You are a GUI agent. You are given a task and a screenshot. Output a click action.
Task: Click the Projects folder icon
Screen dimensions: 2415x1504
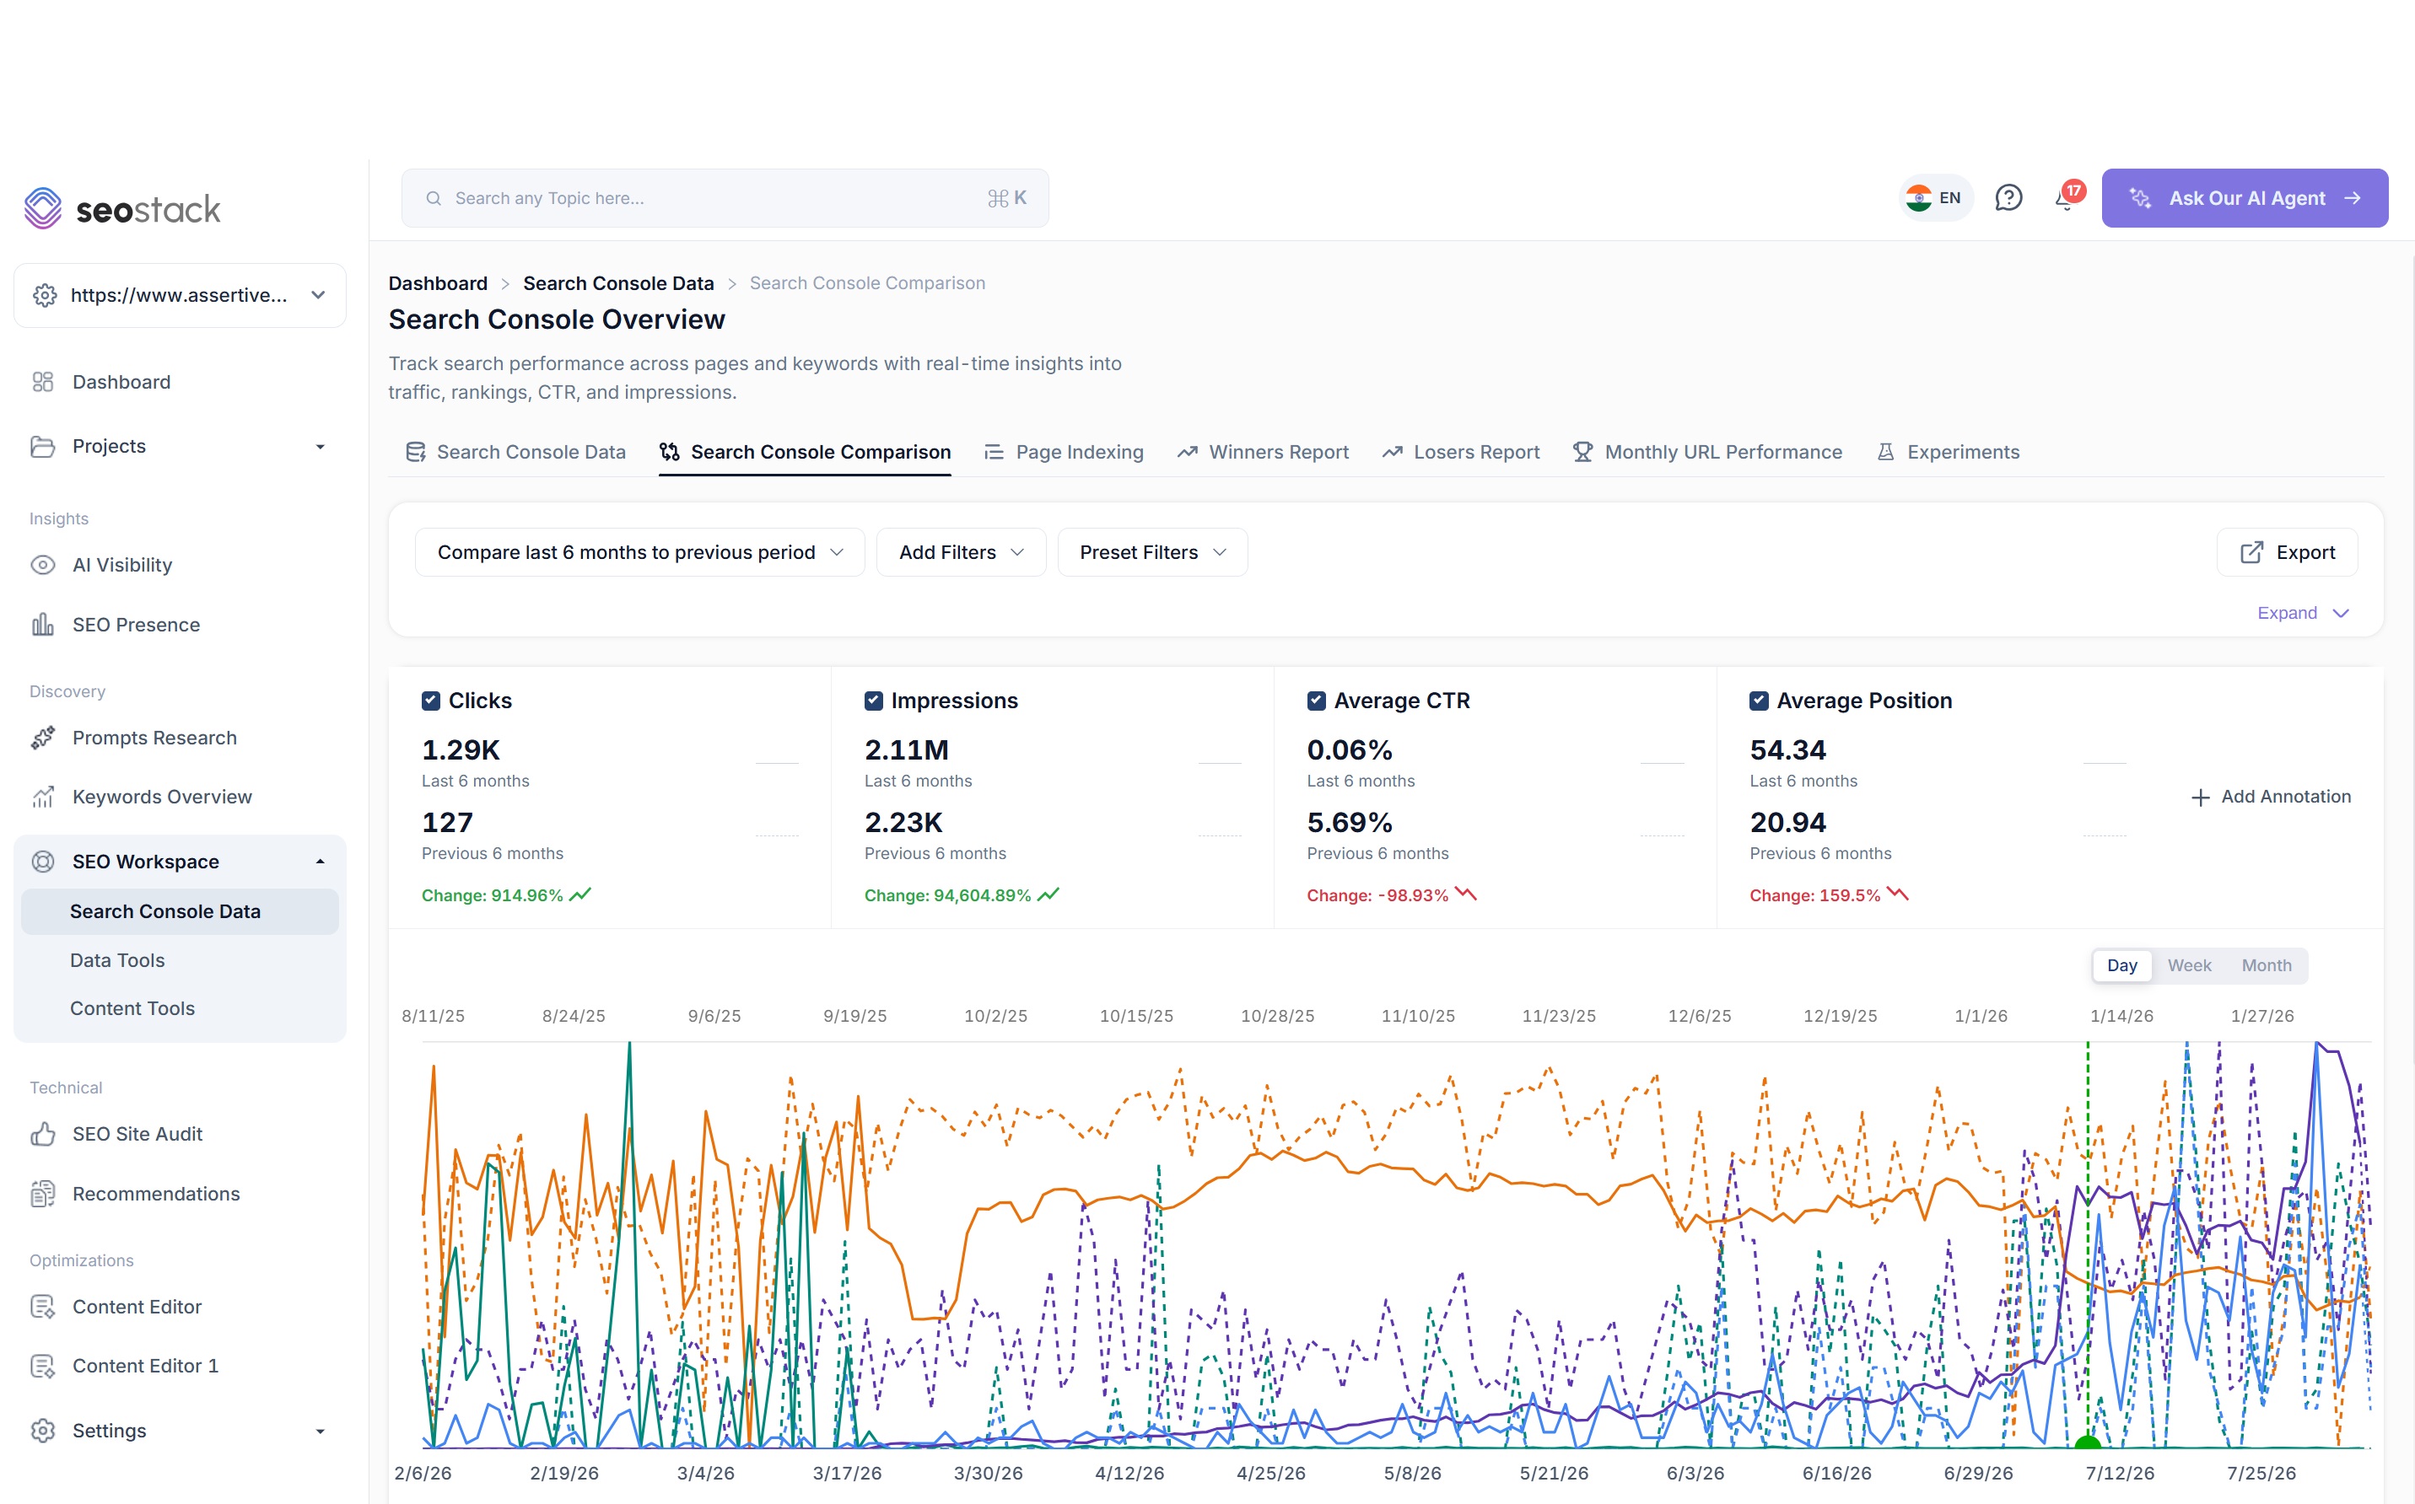point(43,447)
